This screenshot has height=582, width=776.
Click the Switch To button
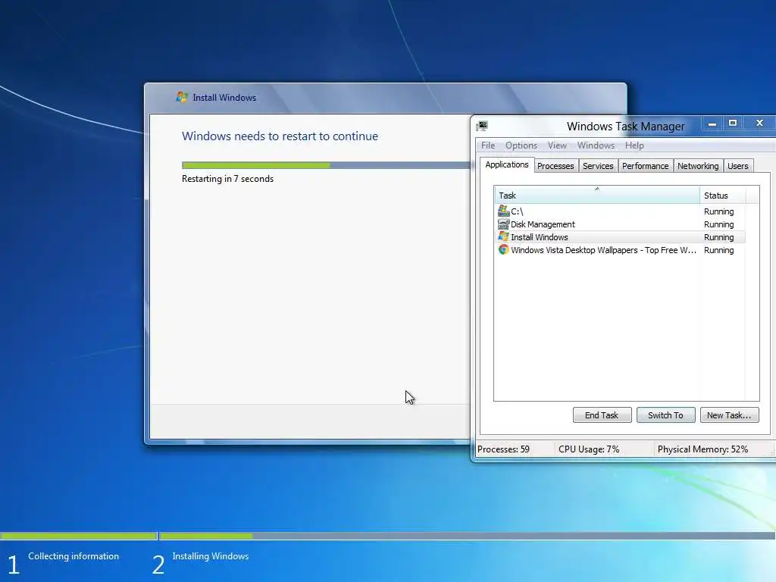point(665,415)
